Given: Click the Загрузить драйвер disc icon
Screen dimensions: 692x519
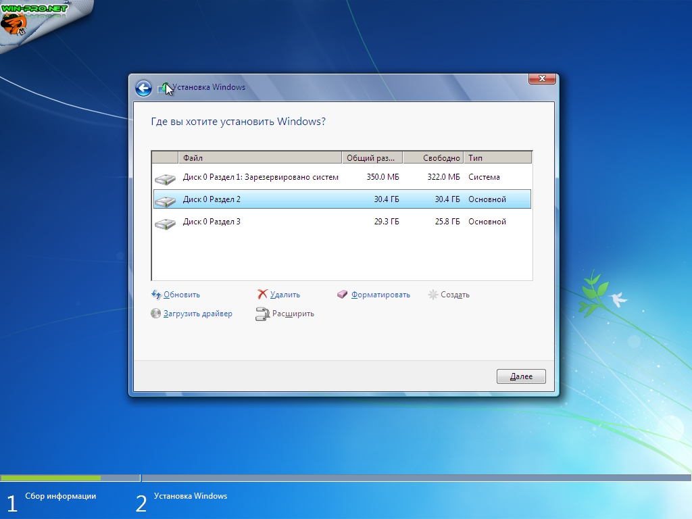Looking at the screenshot, I should tap(156, 314).
